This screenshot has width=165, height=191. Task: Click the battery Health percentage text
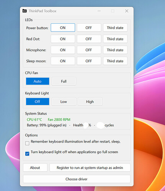(x=82, y=125)
